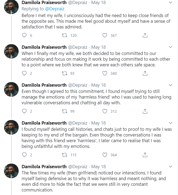Retweet the tweet with 115 retweets
The image size is (178, 195).
click(65, 155)
